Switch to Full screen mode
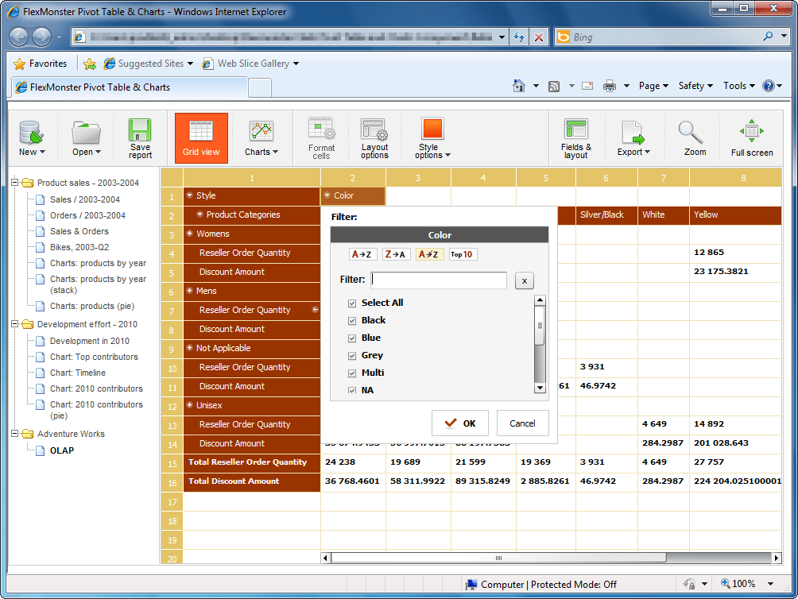 752,138
